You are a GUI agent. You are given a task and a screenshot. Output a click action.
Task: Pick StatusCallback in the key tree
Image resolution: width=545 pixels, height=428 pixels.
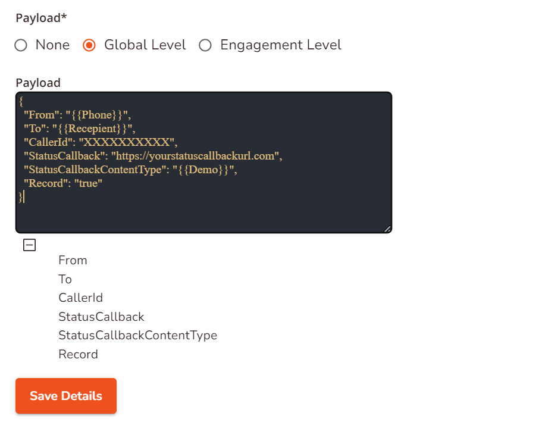[101, 317]
